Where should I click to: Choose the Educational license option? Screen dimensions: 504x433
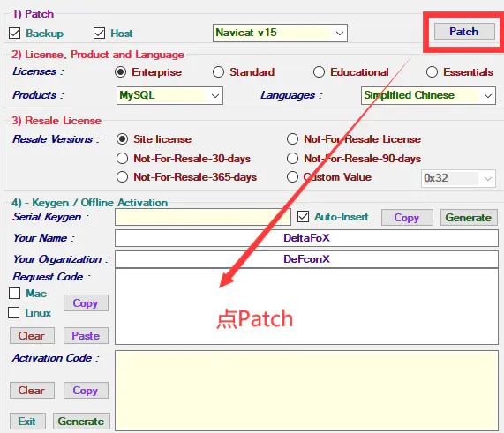(x=319, y=72)
